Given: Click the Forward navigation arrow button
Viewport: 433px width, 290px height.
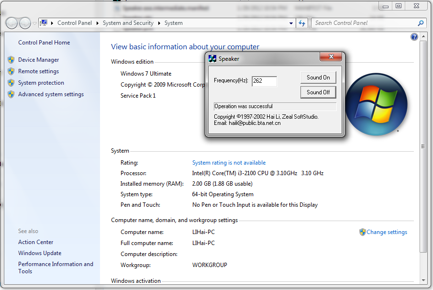Looking at the screenshot, I should click(25, 23).
